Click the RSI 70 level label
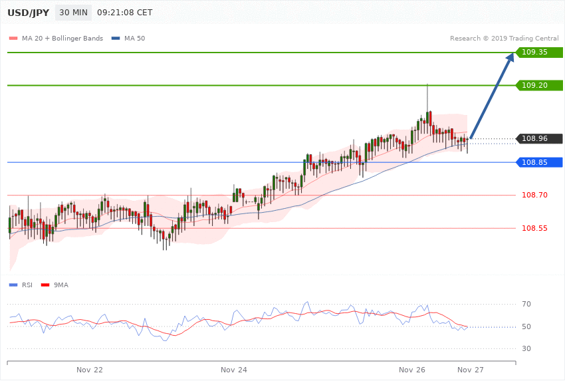 (x=526, y=304)
